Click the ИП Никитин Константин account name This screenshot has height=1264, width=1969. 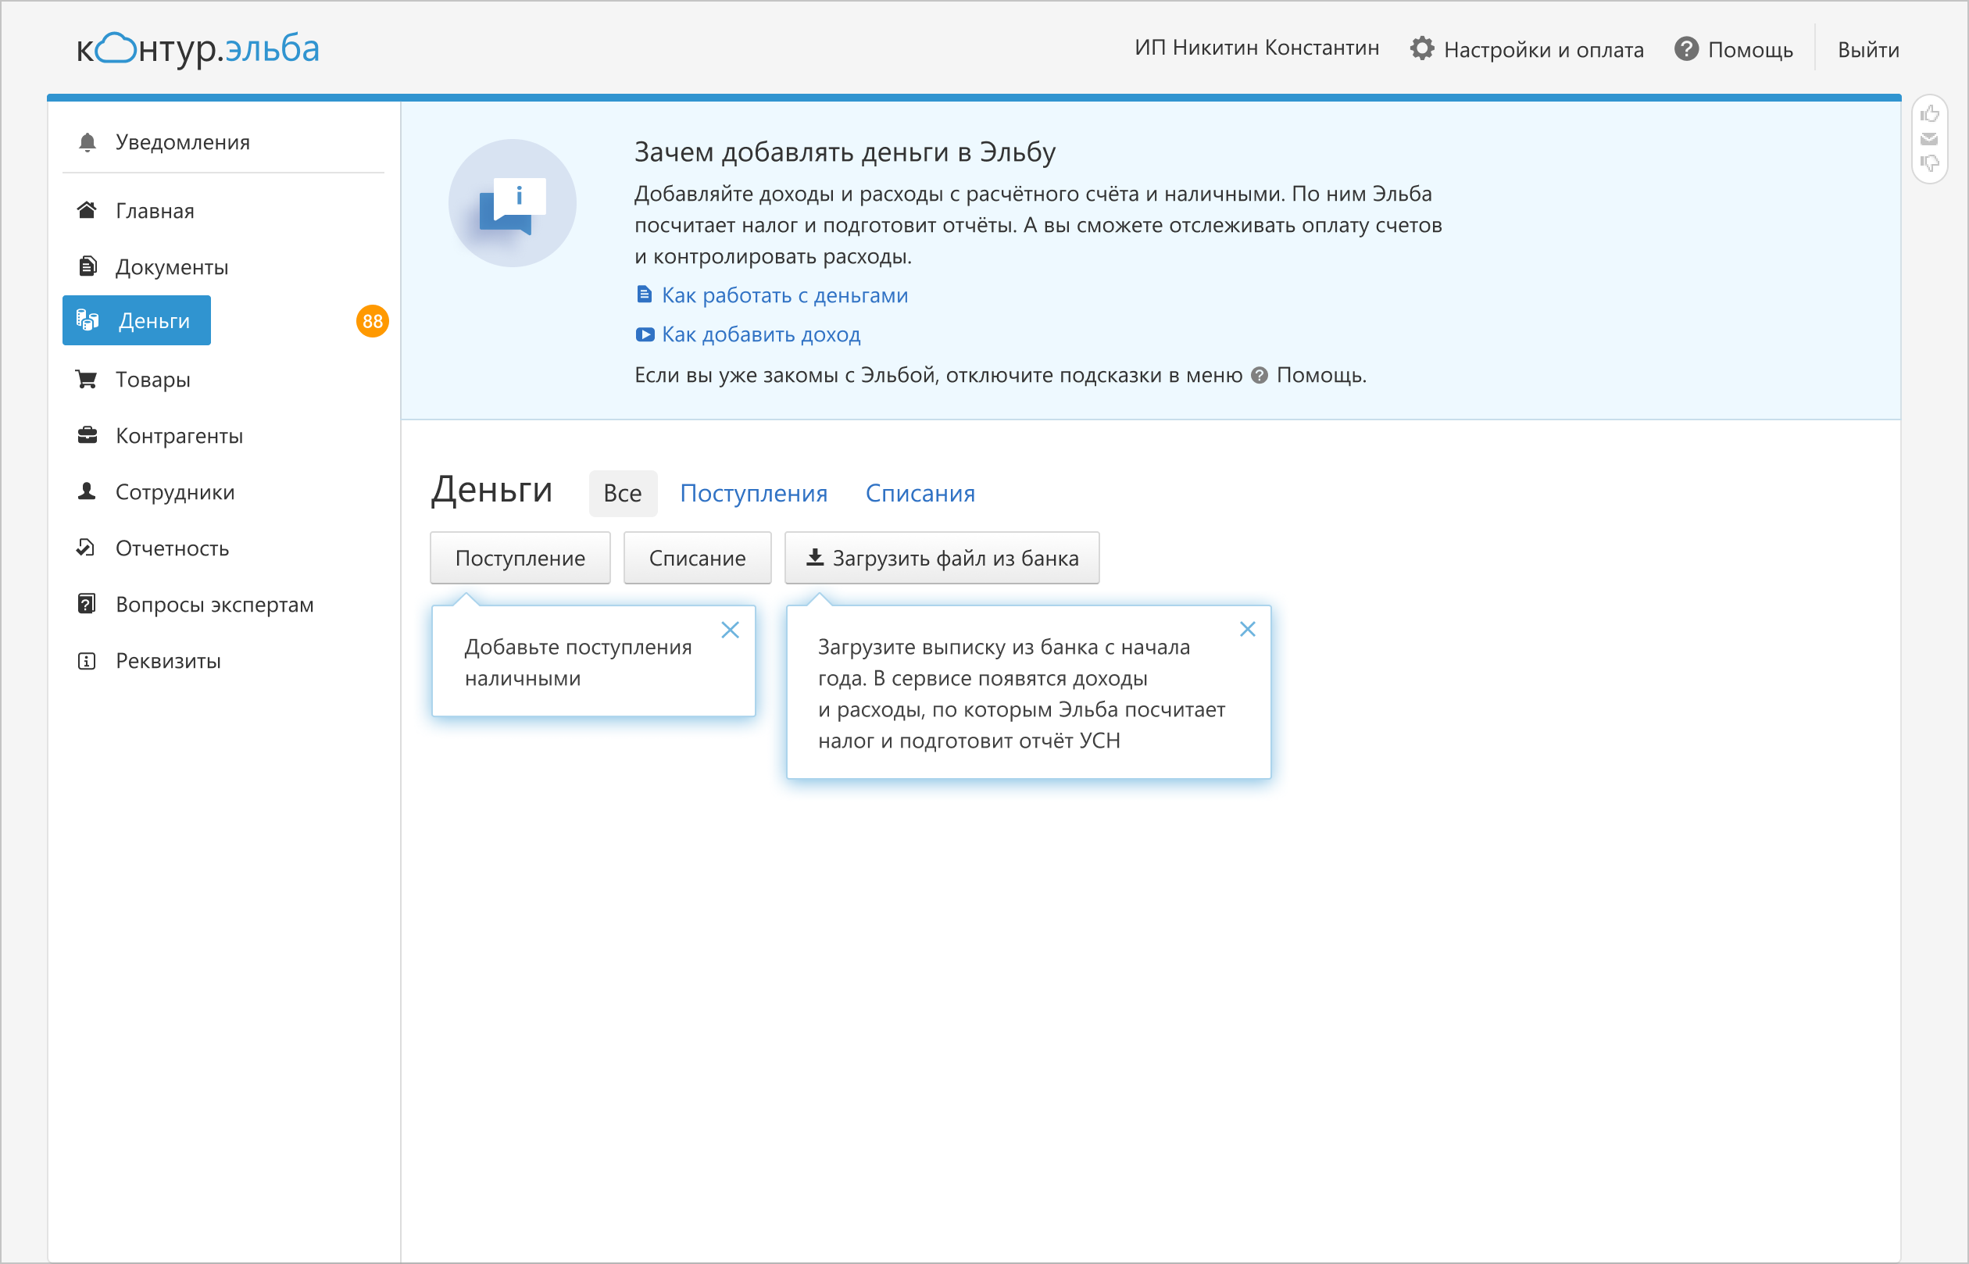pos(1256,48)
